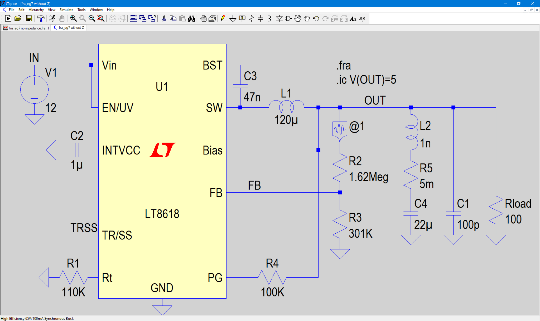540x321 pixels.
Task: Click the Undo arrow
Action: [x=316, y=18]
